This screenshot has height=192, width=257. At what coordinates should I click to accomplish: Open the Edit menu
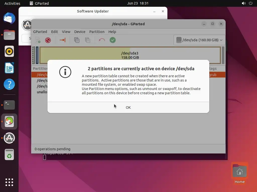[54, 32]
